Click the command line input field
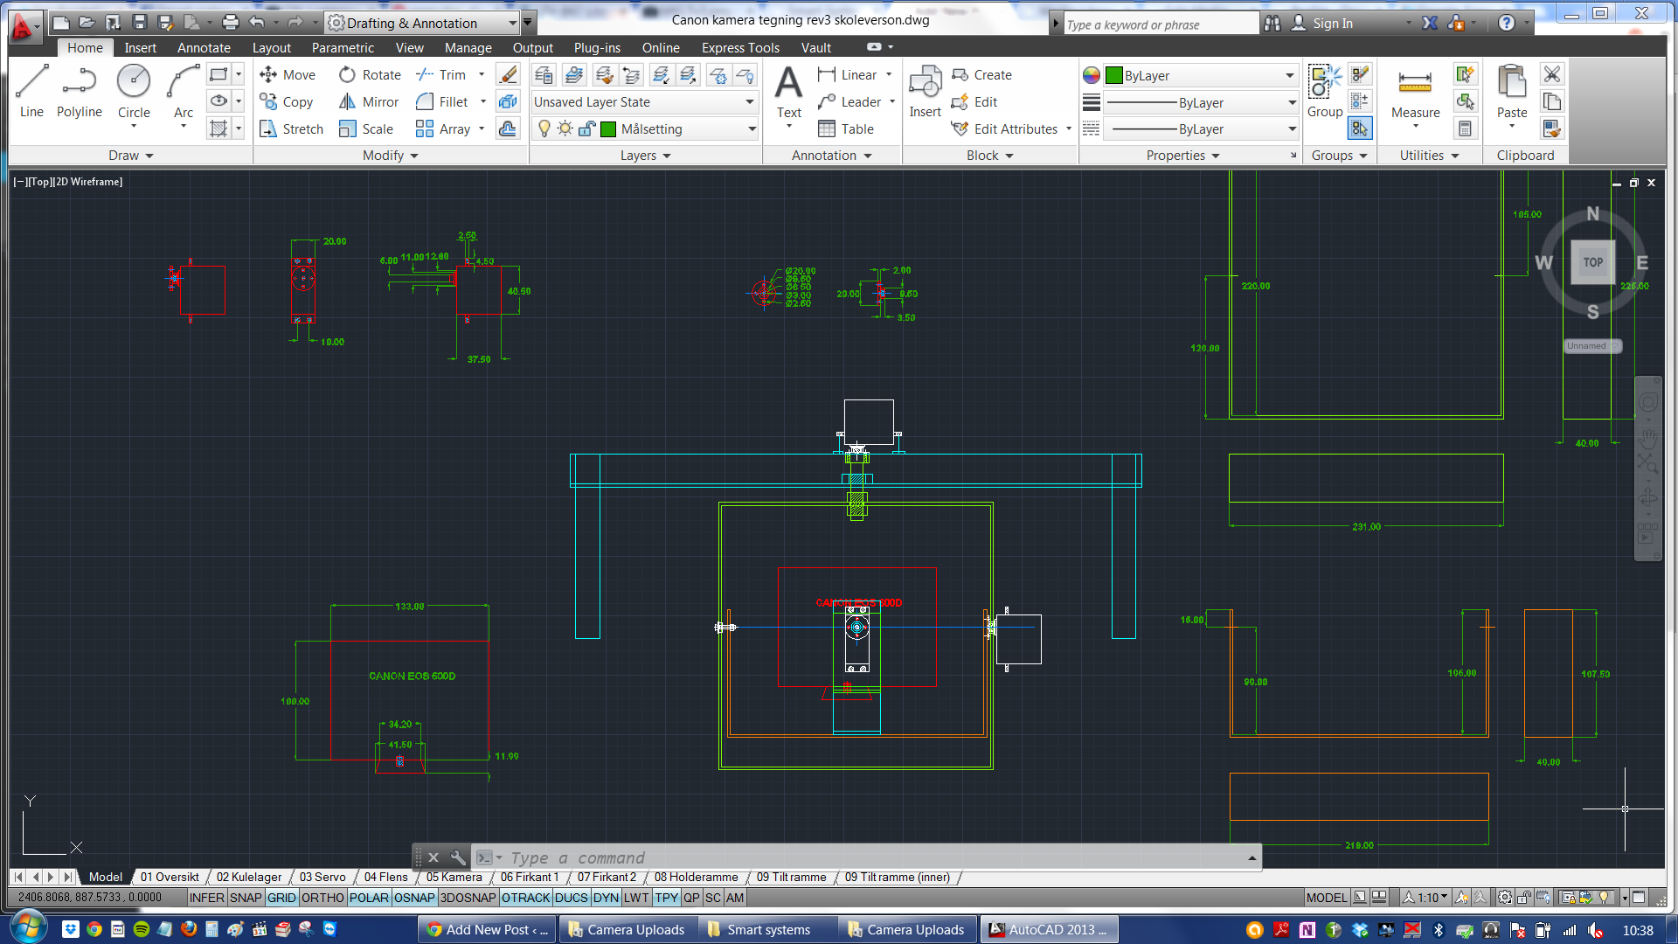 874,857
